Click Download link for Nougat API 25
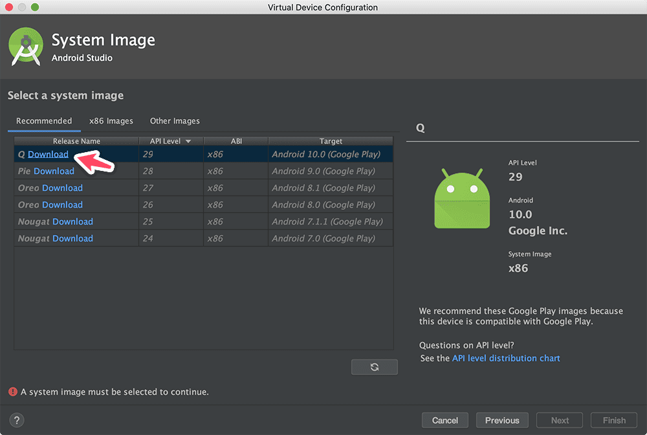647x435 pixels. pyautogui.click(x=72, y=222)
